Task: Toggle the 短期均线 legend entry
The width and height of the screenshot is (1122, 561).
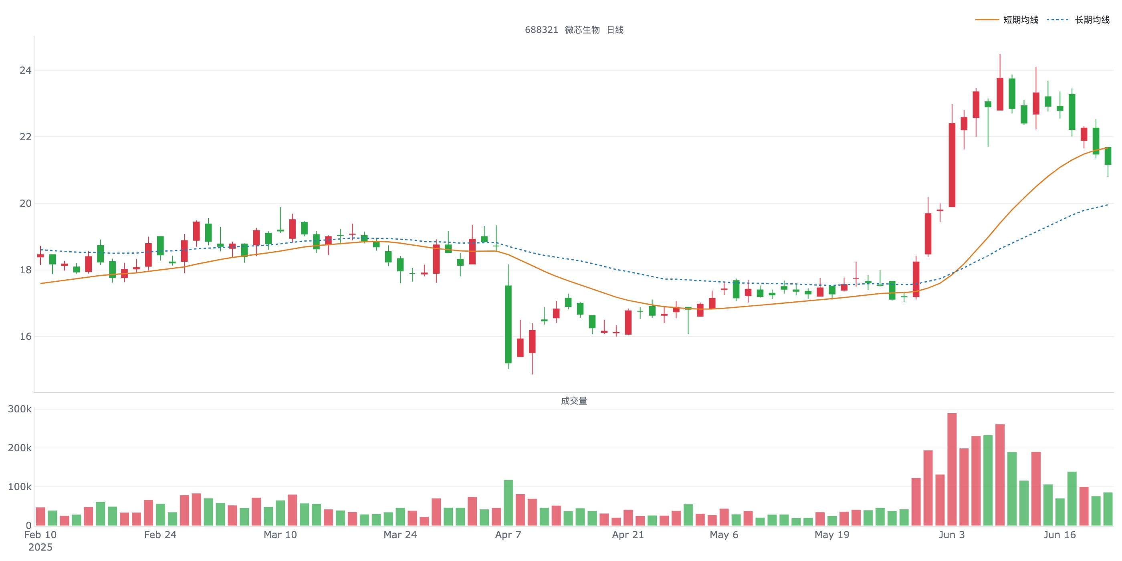Action: pyautogui.click(x=1007, y=20)
